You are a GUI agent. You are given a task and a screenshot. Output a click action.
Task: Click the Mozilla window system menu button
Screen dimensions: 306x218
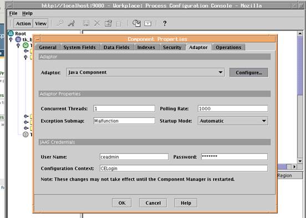click(x=10, y=6)
